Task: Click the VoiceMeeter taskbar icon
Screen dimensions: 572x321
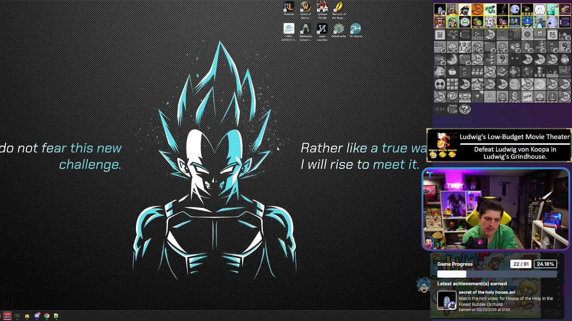Action: click(x=7, y=316)
